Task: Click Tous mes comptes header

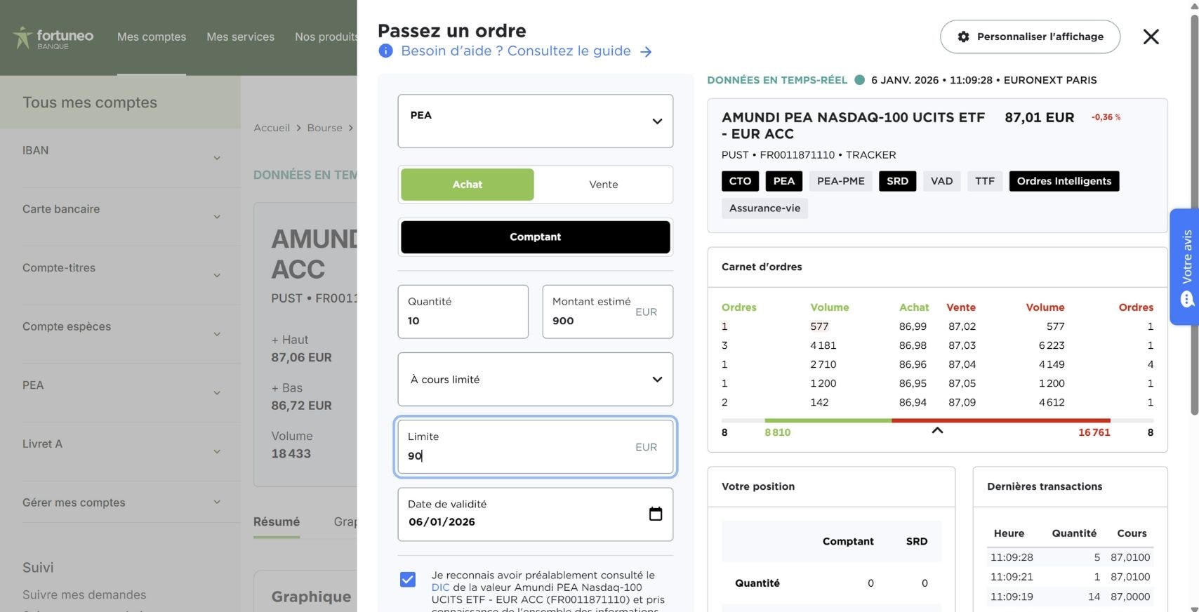Action: click(90, 102)
